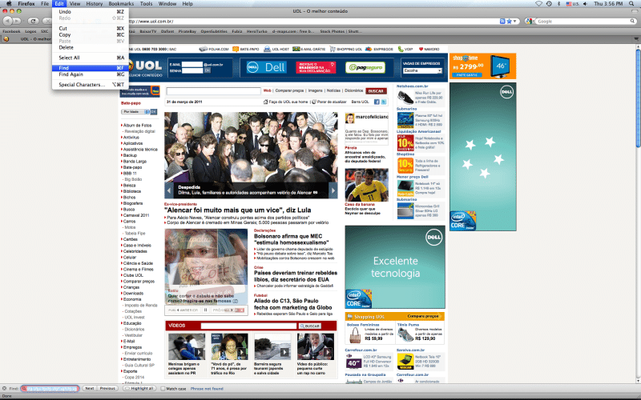Close the Find bar with the X icon
The width and height of the screenshot is (641, 400).
pyautogui.click(x=4, y=389)
